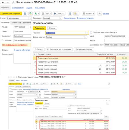Expand the Приоритет dropdown arrow
Viewport: 129px width, 130px height.
coord(61,18)
